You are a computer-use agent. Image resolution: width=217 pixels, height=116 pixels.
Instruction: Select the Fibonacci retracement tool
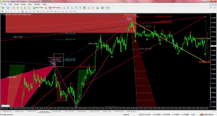click(x=26, y=11)
